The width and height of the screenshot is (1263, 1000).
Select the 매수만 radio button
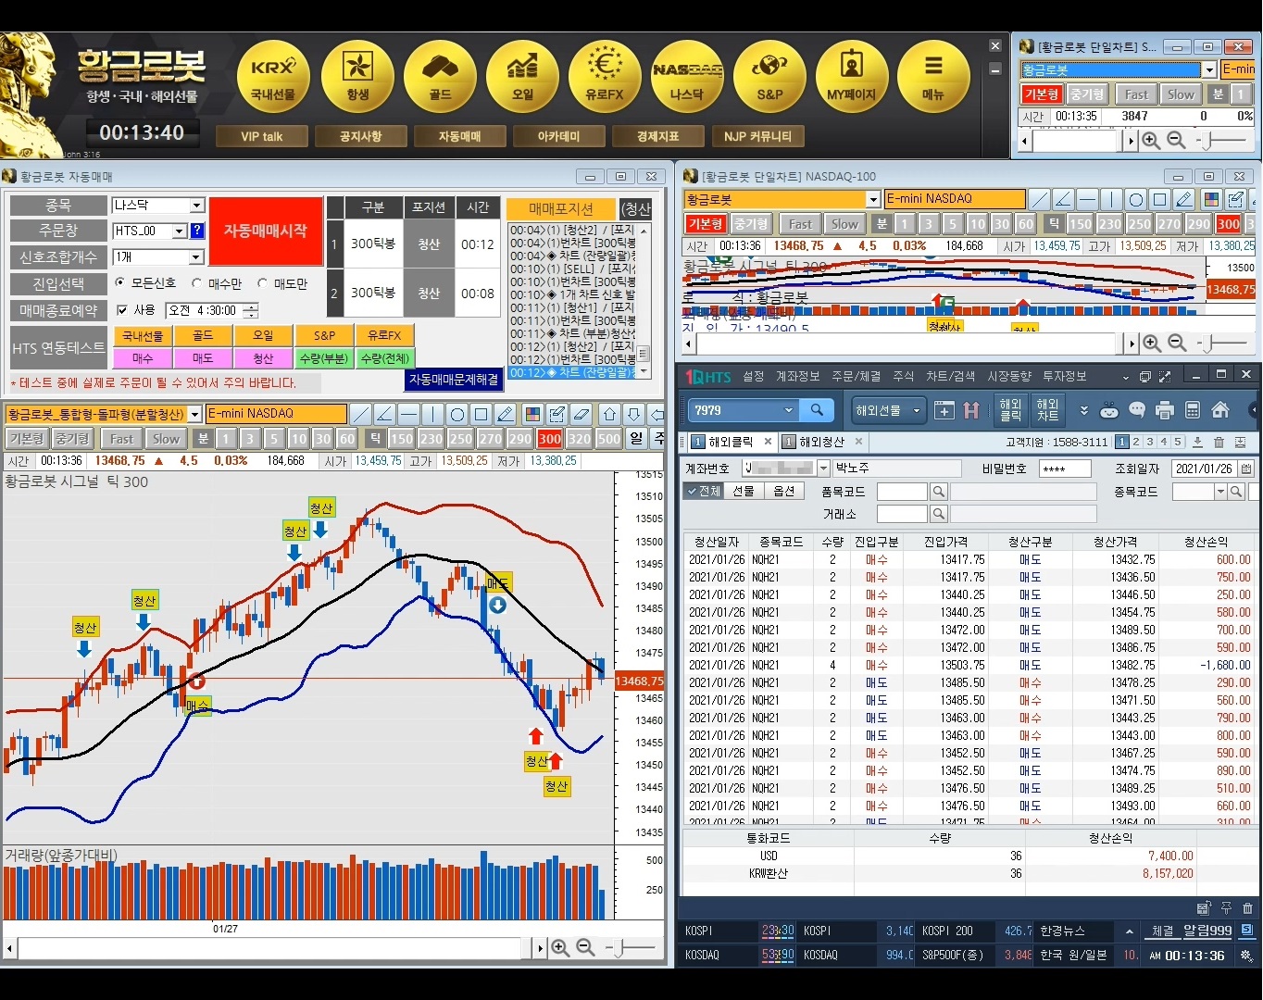(x=196, y=283)
